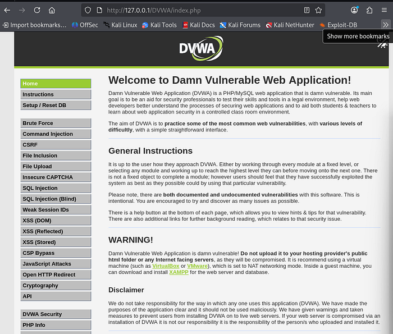Viewport: 393px width, 334px height.
Task: Open the Cryptography module
Action: pyautogui.click(x=56, y=285)
